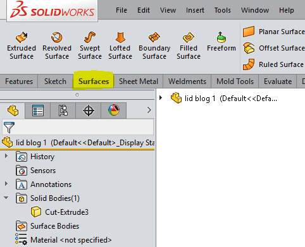Screen dimensions: 305x247
Task: Switch to the Mold Tools tab
Action: (x=235, y=81)
